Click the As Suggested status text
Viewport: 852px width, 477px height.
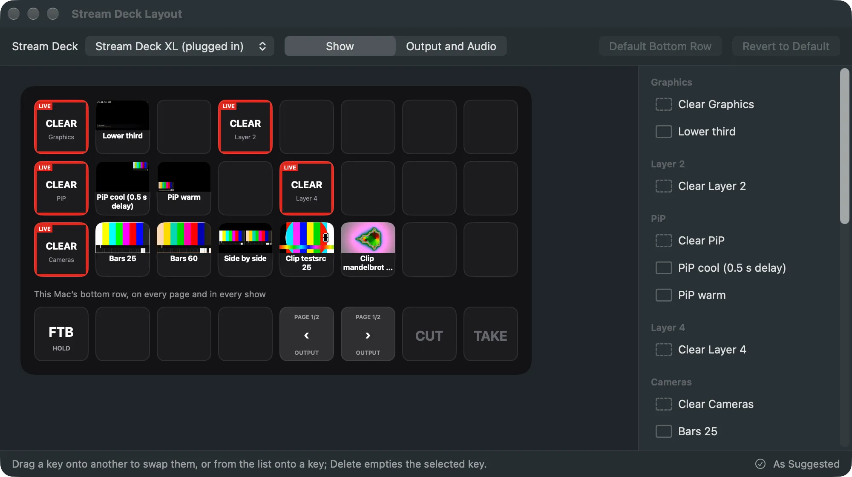806,464
